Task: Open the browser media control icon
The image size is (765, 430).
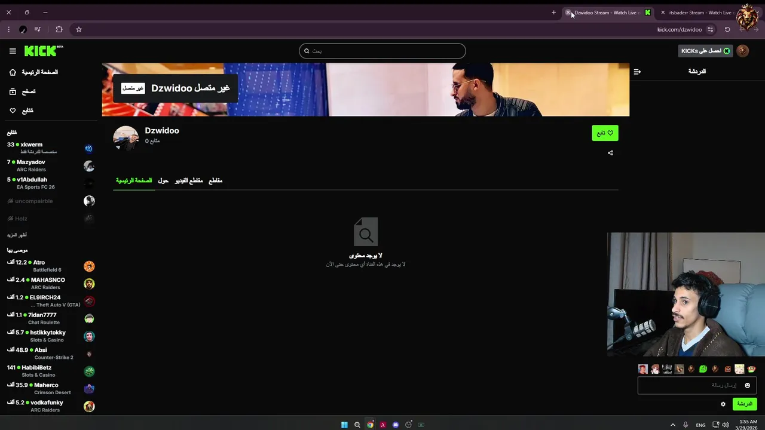Action: (x=38, y=29)
